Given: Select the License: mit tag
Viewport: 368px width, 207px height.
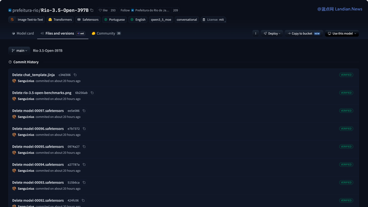Looking at the screenshot, I should (213, 19).
